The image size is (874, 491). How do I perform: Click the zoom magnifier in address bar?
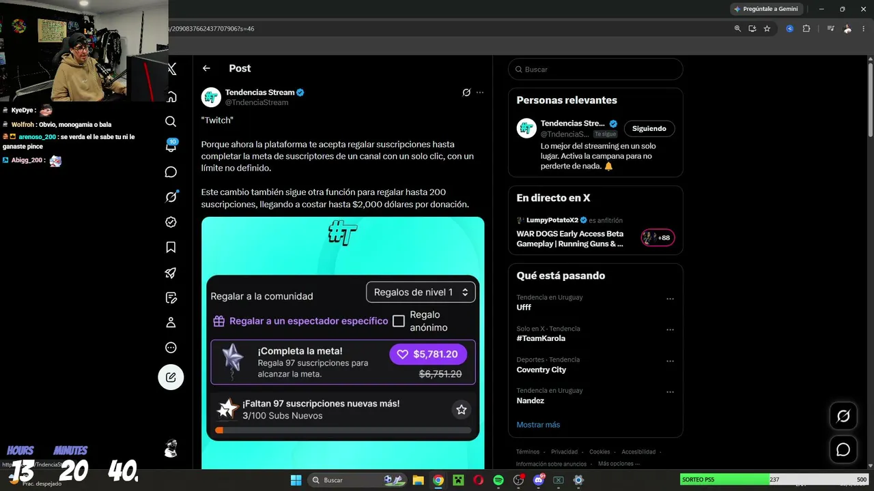tap(737, 29)
